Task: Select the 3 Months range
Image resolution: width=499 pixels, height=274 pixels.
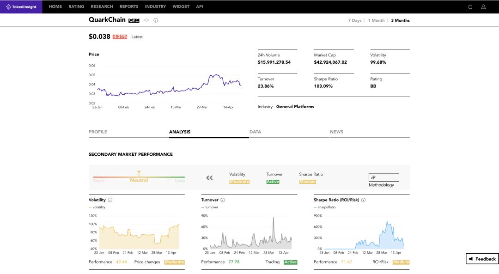Action: tap(400, 20)
